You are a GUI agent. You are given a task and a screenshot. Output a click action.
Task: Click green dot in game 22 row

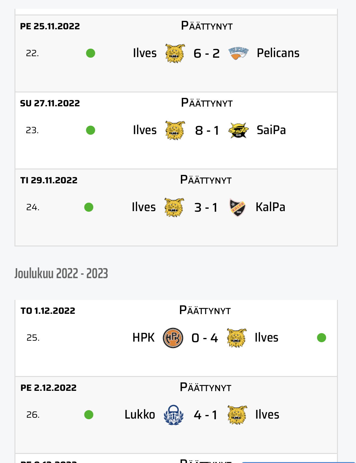(x=91, y=53)
